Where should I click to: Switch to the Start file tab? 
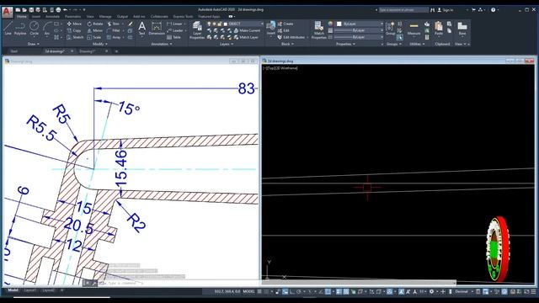[x=14, y=51]
